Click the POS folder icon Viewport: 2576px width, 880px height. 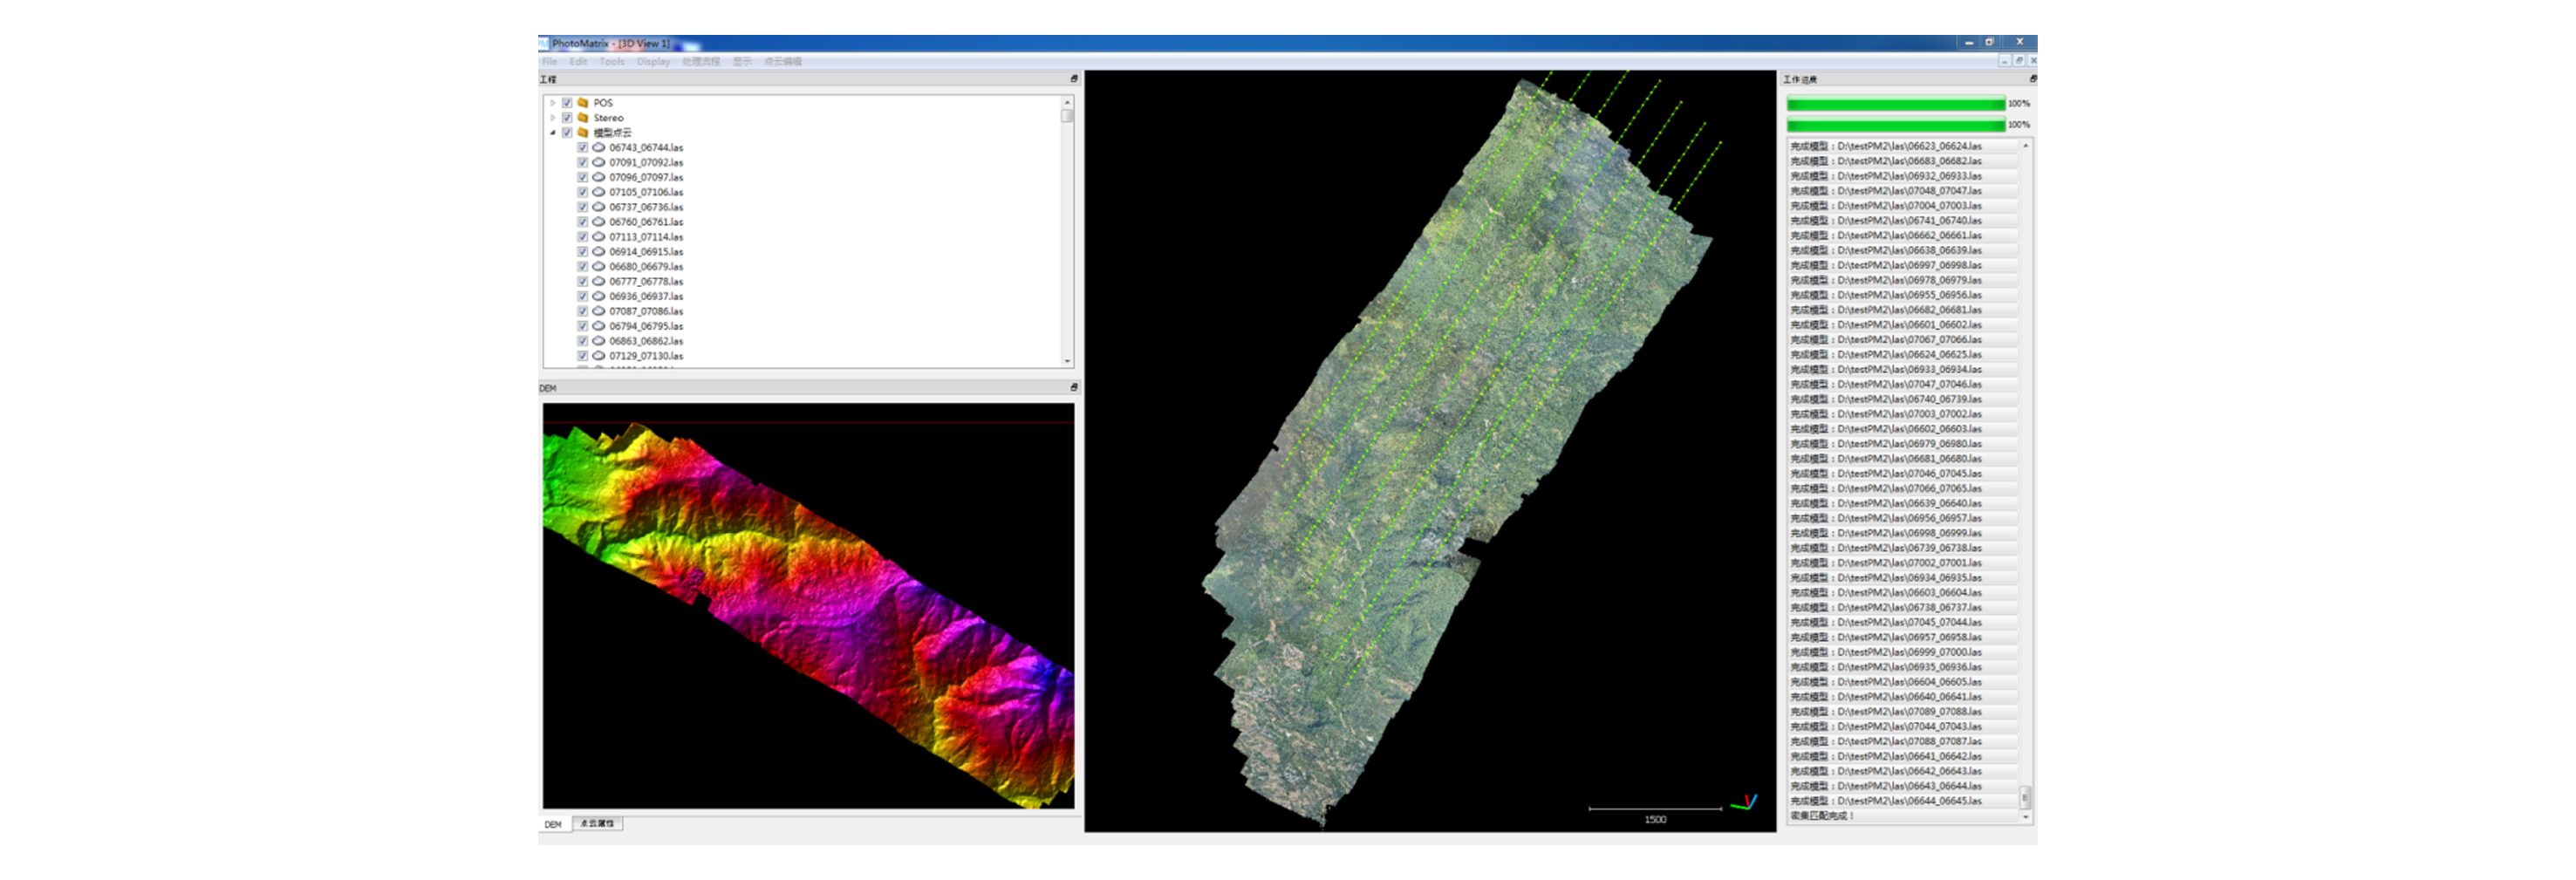click(583, 102)
